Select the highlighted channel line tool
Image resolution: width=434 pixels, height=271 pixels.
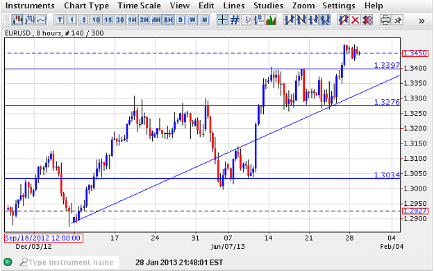point(325,20)
